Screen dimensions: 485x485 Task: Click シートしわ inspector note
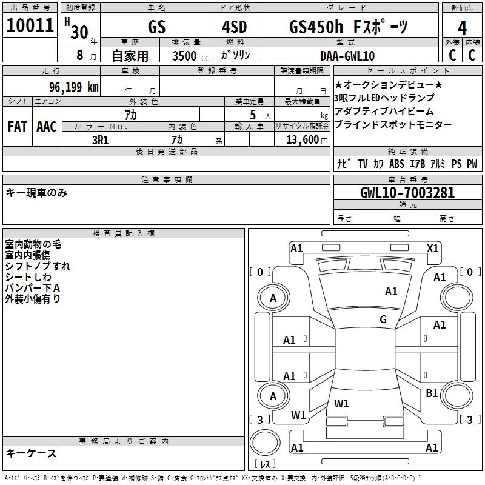coord(28,277)
